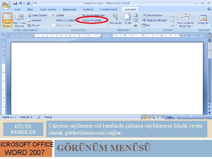Click the Office button
Screen dimensions: 212x159
6,5
